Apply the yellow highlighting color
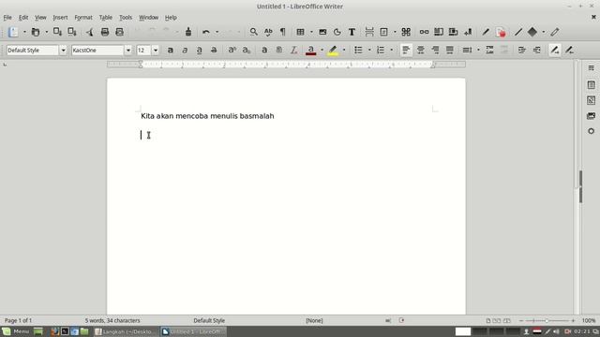This screenshot has height=337, width=600. (x=333, y=50)
